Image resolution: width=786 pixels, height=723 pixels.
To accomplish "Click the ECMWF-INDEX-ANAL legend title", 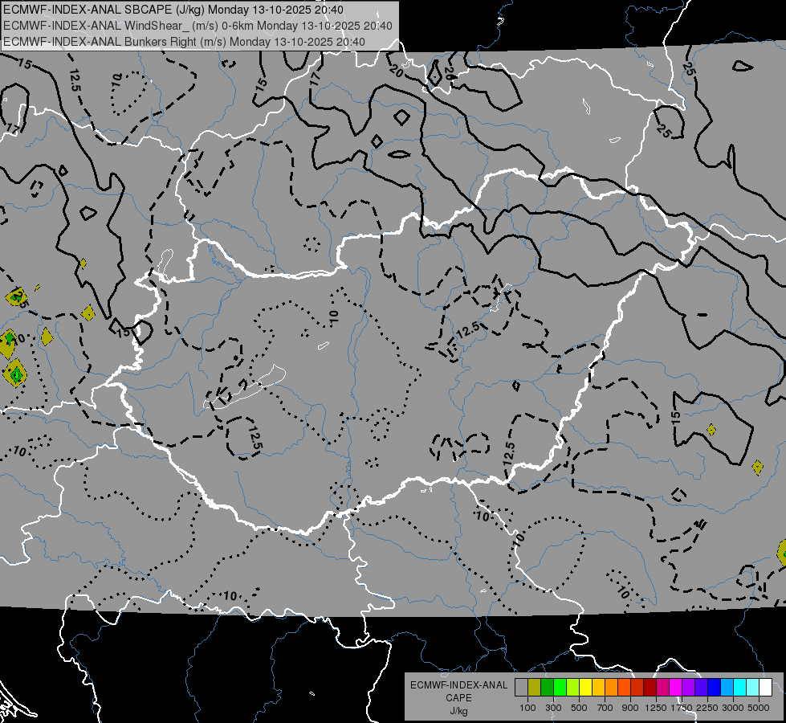I will tap(458, 685).
